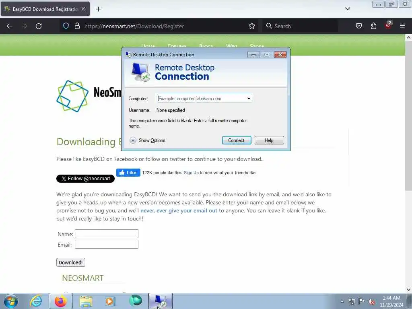Expand Show Options in Remote Desktop
Screen dimensions: 412x309
(x=147, y=140)
